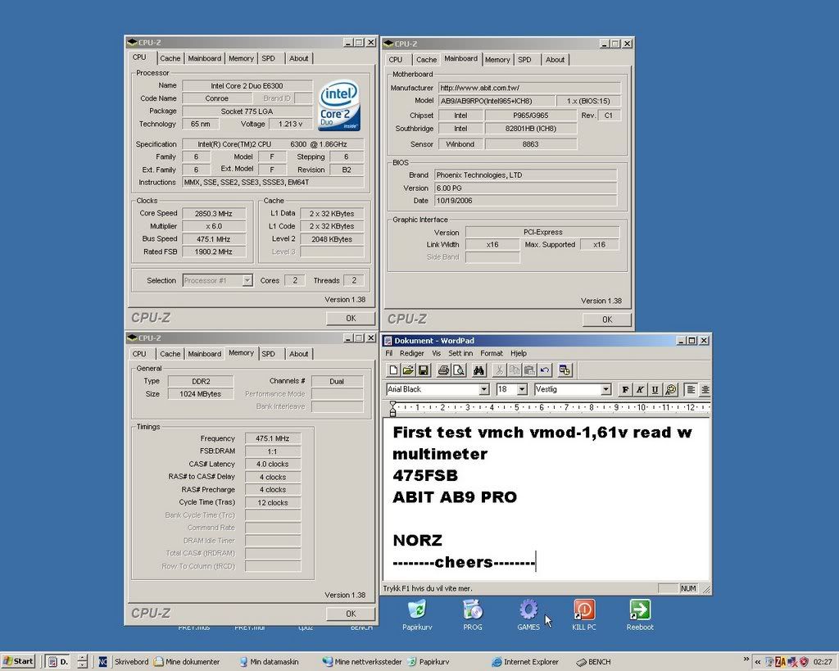This screenshot has height=671, width=839.
Task: Expand the Arial Black font dropdown
Action: [x=484, y=390]
